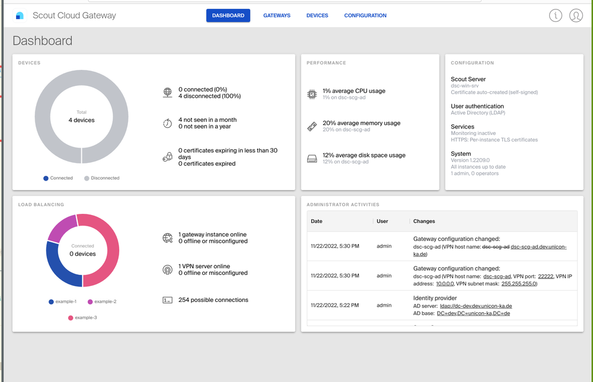
Task: Click the Connected legend color dot
Action: coord(46,178)
